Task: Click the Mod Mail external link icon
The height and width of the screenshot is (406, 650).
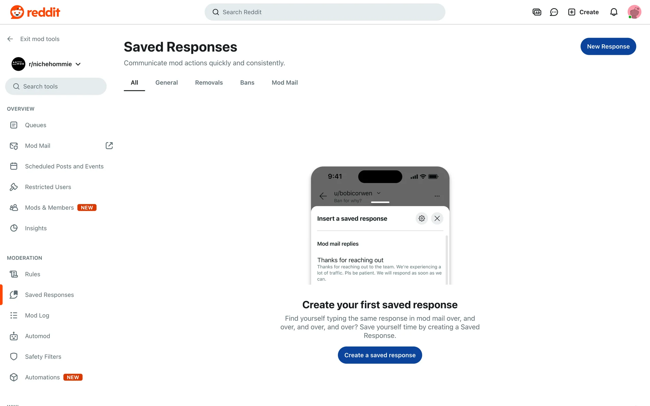Action: coord(109,145)
